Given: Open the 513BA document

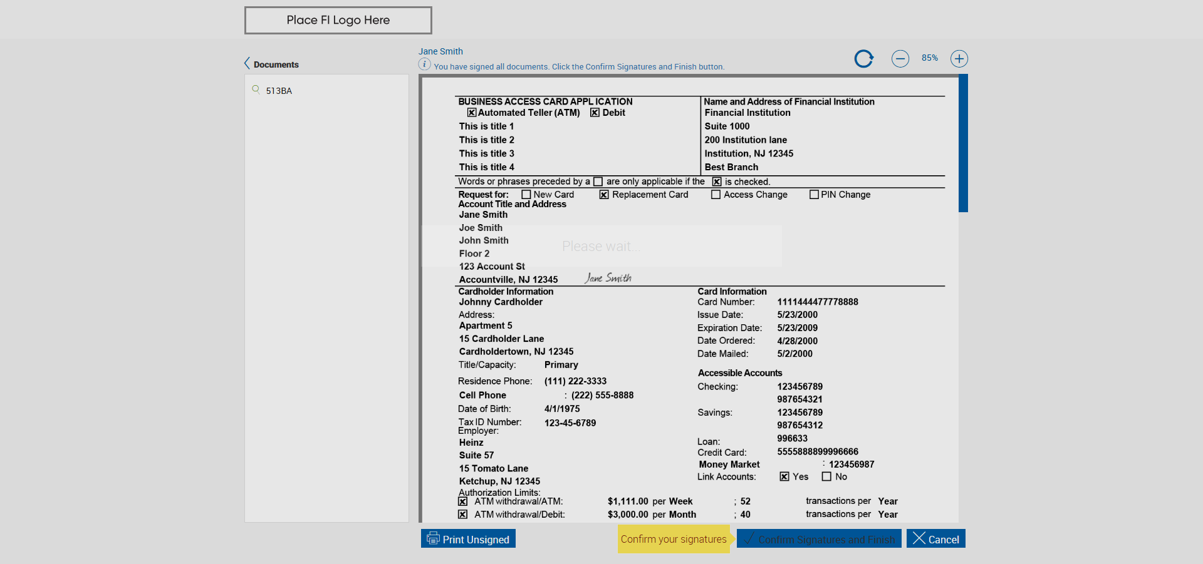Looking at the screenshot, I should pyautogui.click(x=279, y=91).
